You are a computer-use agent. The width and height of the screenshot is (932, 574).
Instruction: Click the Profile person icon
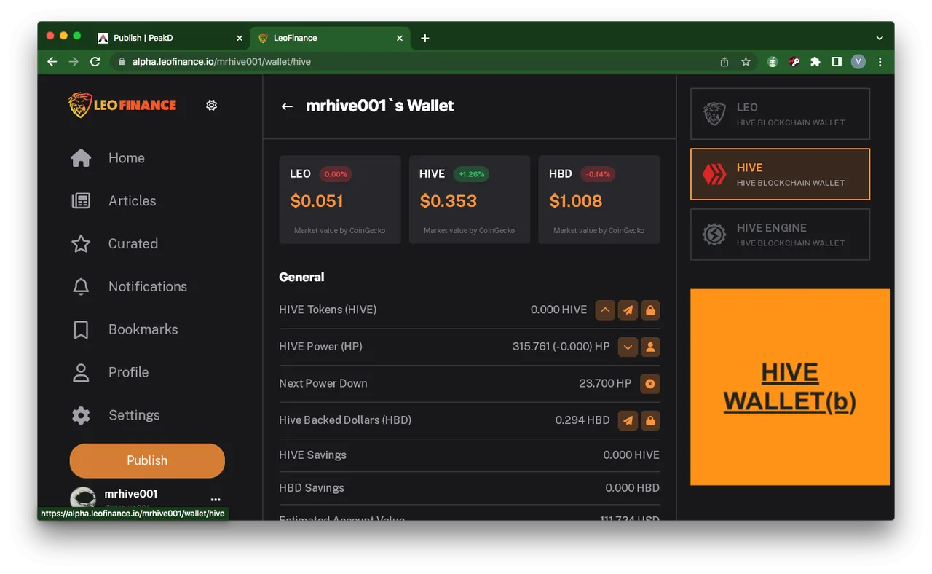coord(81,372)
